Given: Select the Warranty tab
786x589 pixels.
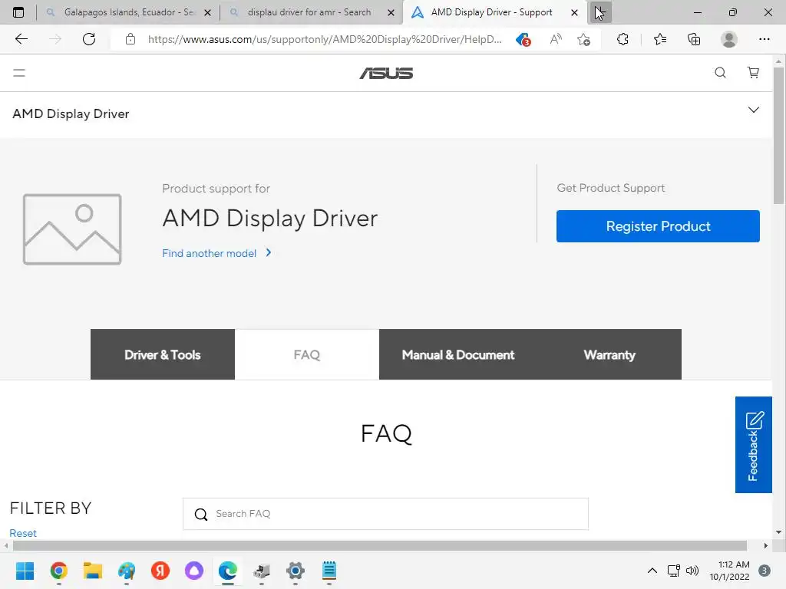Looking at the screenshot, I should coord(609,354).
